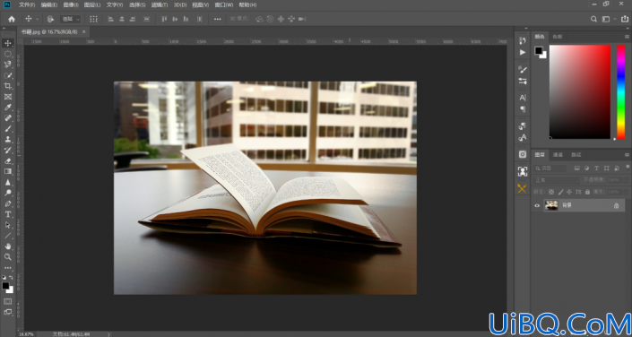Select the Zoom tool
The height and width of the screenshot is (337, 632).
pyautogui.click(x=8, y=256)
